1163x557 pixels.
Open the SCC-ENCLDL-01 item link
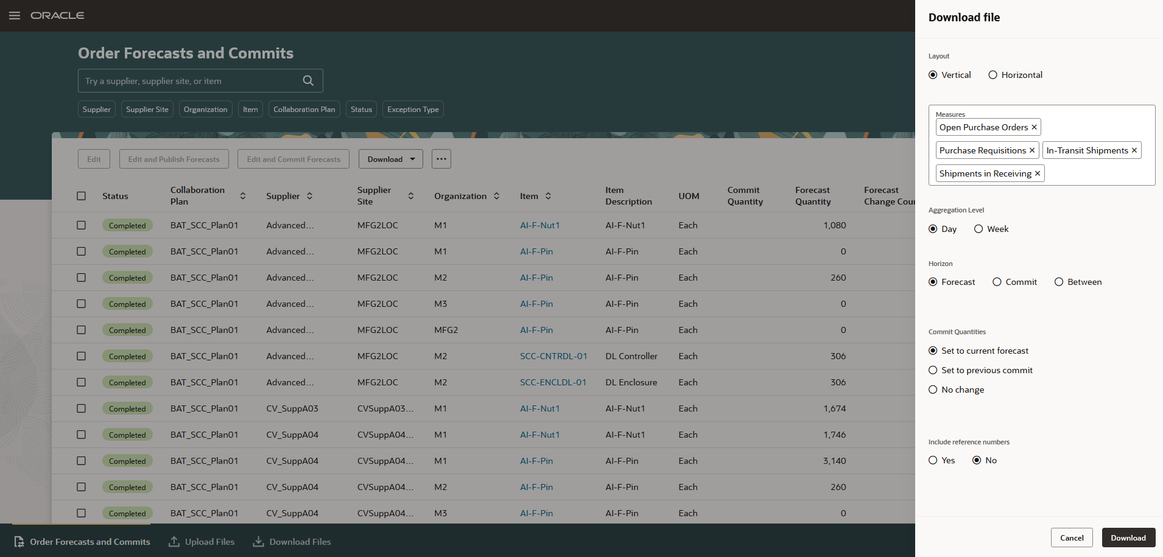(553, 382)
